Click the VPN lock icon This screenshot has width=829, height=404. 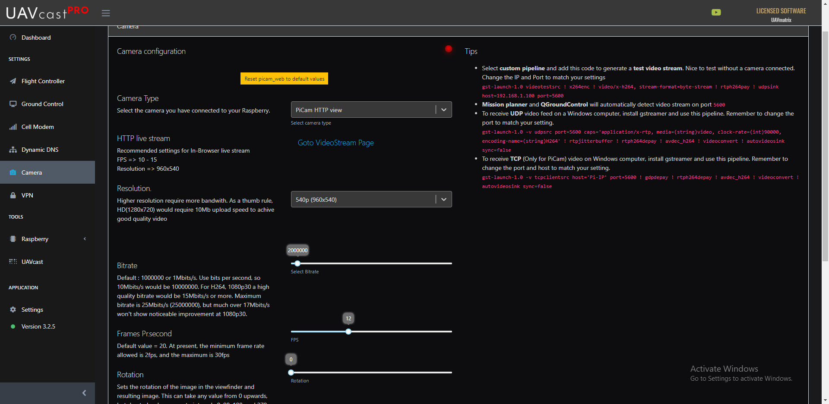click(13, 195)
